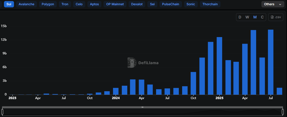Image resolution: width=287 pixels, height=117 pixels.
Task: Choose the Sonic filter chip
Action: (x=191, y=4)
